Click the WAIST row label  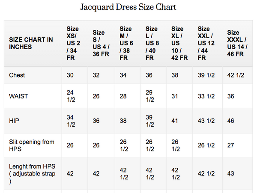coord(18,96)
